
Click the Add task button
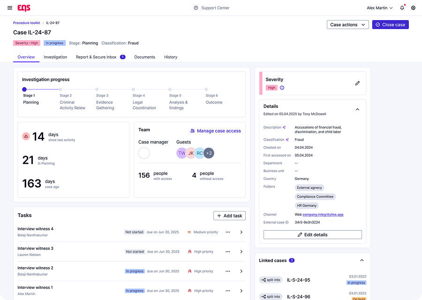pos(229,216)
